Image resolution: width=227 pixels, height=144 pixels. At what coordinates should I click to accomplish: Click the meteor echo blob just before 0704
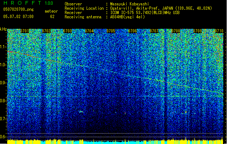click(81, 112)
